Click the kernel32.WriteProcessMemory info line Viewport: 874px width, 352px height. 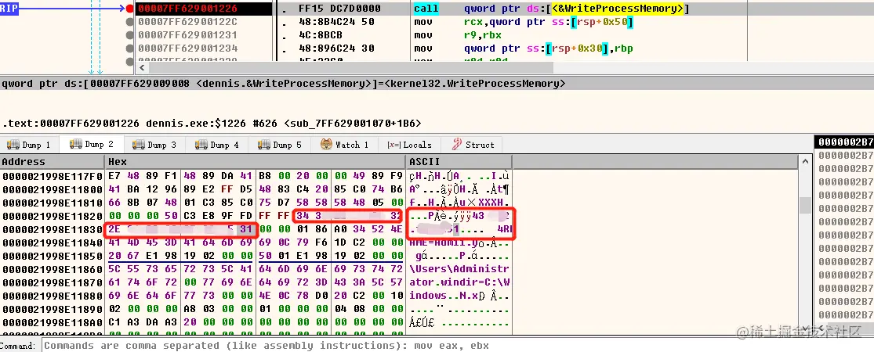pyautogui.click(x=283, y=84)
